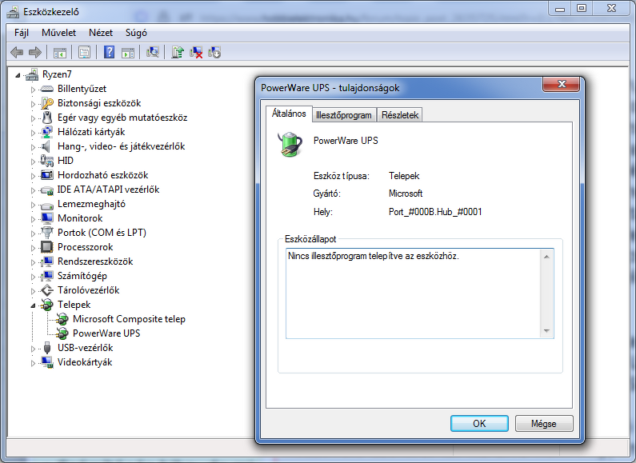636x463 pixels.
Task: Select the Hordozható eszközök icon
Action: 47,175
